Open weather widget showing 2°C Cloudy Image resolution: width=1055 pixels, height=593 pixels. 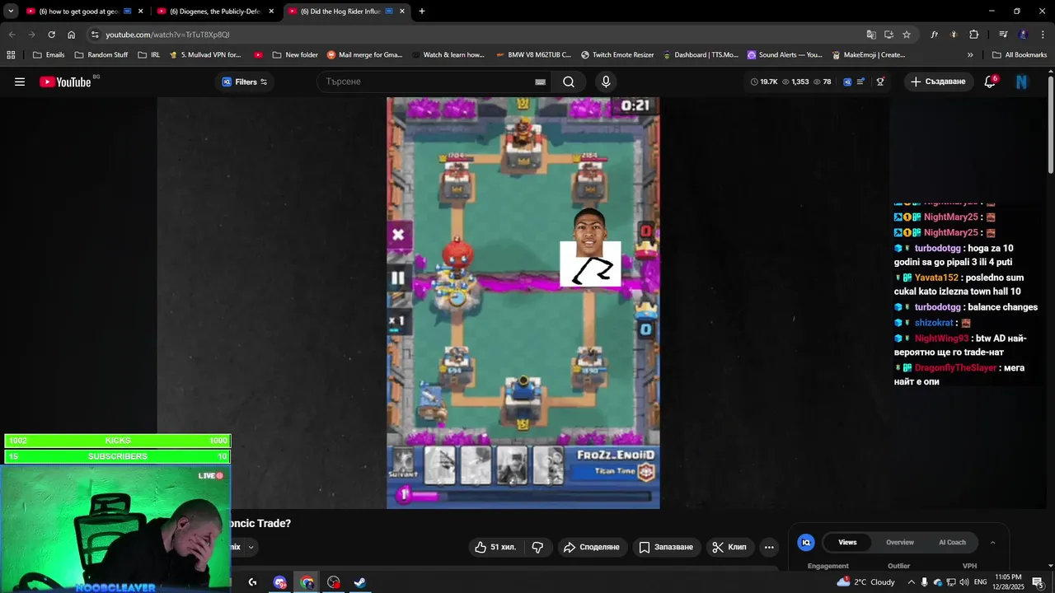point(865,582)
